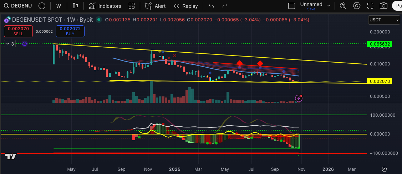The height and width of the screenshot is (174, 402).
Task: Click the 0.065632 green price label
Action: (380, 44)
